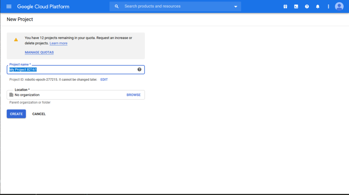This screenshot has width=349, height=195.
Task: Cancel project creation
Action: (x=39, y=114)
